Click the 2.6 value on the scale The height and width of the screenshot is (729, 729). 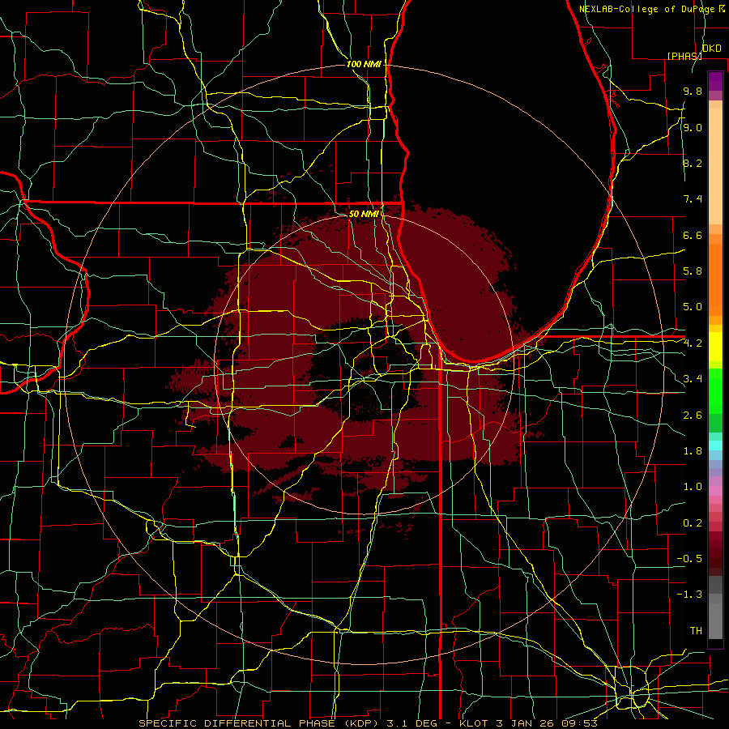pyautogui.click(x=693, y=416)
